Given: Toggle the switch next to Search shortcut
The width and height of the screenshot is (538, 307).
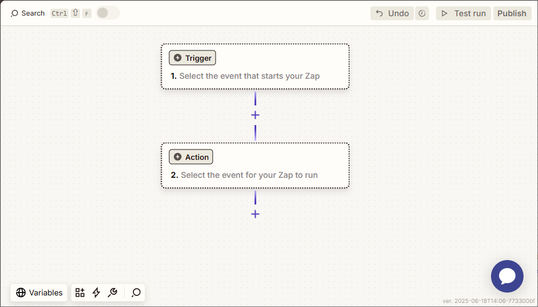Looking at the screenshot, I should [108, 13].
